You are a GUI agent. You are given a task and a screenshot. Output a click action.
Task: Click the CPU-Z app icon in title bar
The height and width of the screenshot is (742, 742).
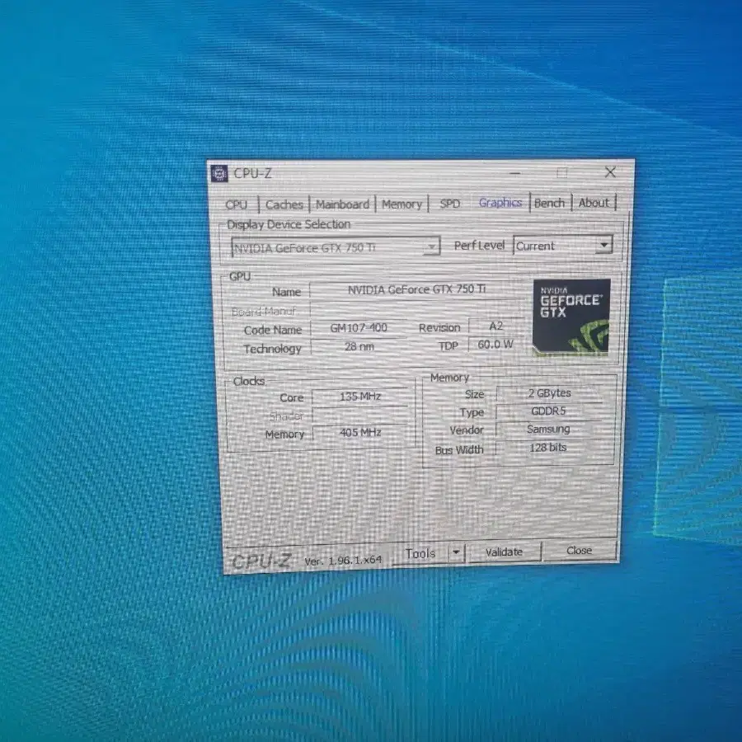[x=218, y=174]
